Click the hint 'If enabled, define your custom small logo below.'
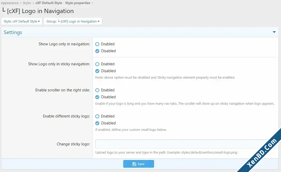Image resolution: width=281 pixels, height=172 pixels. click(131, 130)
